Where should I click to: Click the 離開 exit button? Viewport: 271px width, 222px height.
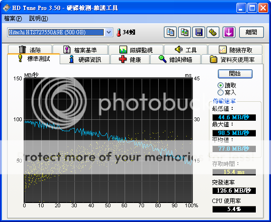coord(251,32)
